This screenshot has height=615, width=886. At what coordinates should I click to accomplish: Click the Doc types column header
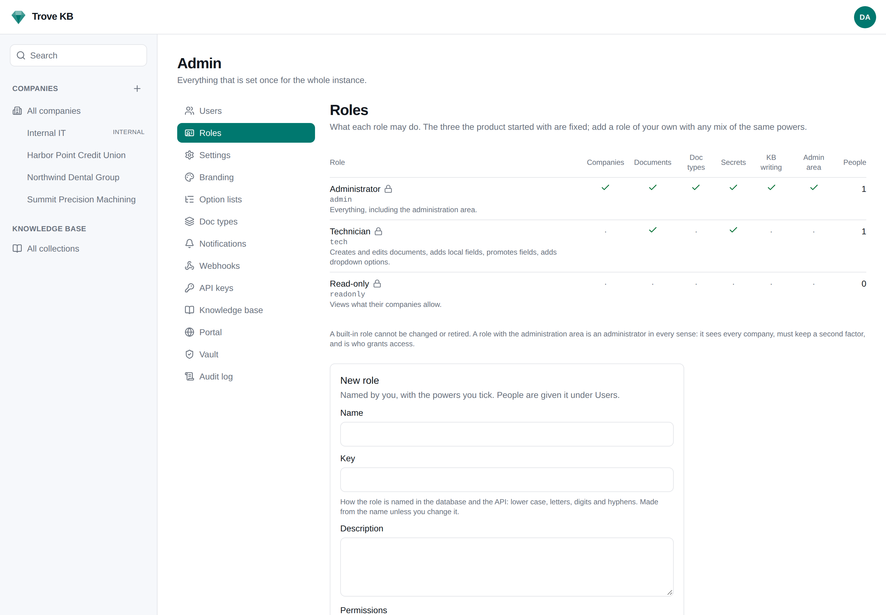coord(696,162)
